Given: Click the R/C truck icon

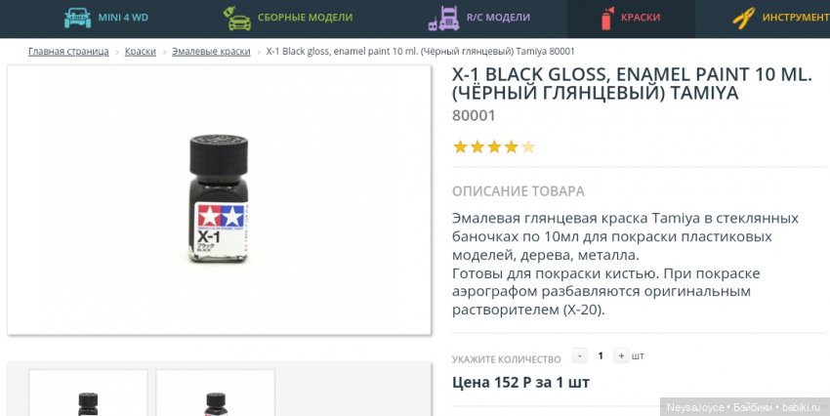Looking at the screenshot, I should 443,18.
